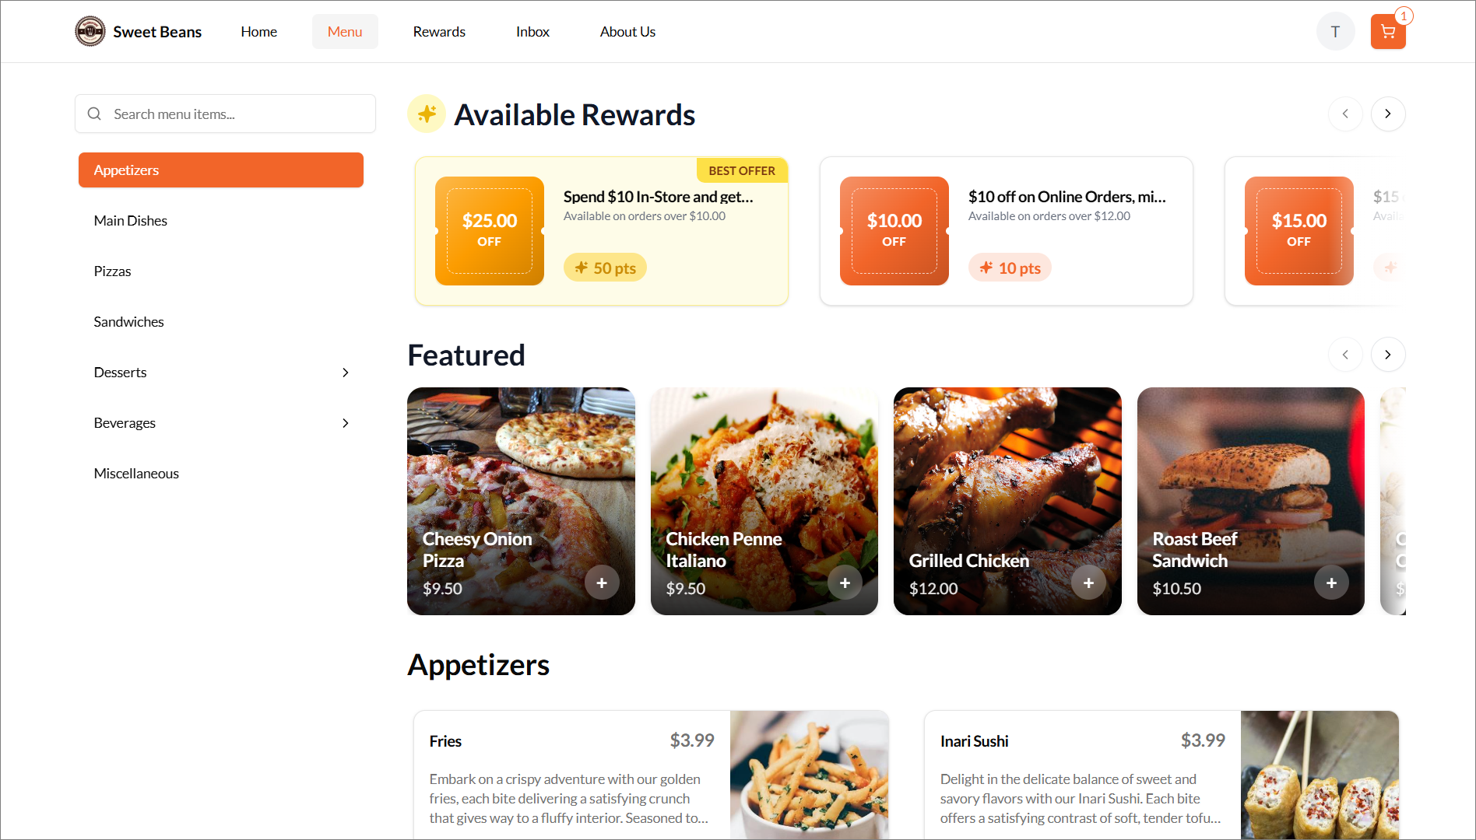Expand the Beverages category chevron
Image resolution: width=1476 pixels, height=840 pixels.
(x=346, y=423)
